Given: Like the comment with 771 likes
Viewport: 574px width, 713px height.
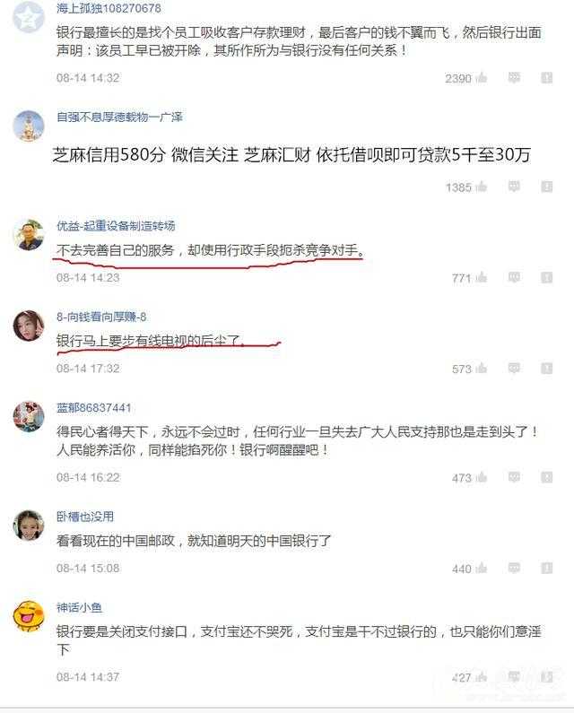Looking at the screenshot, I should pos(482,277).
